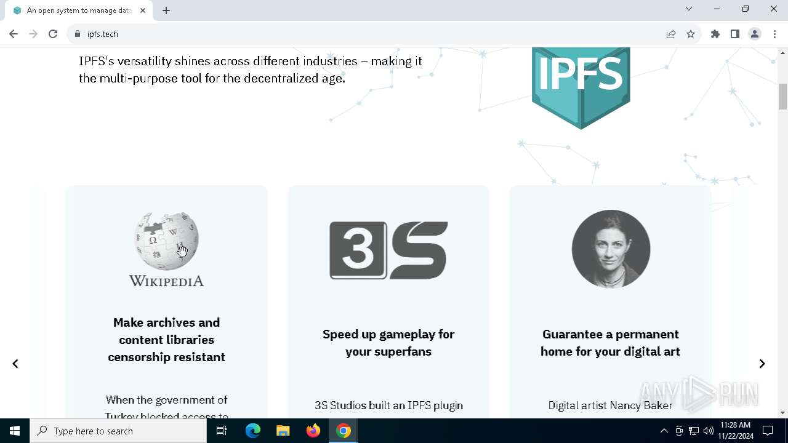Click the 'Type here to search' box
The width and height of the screenshot is (788, 443).
(x=118, y=431)
